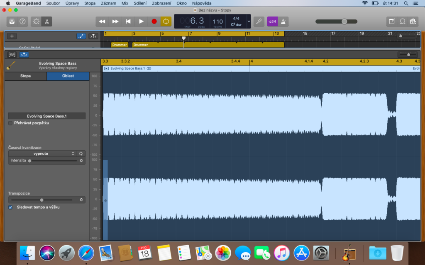Select first Drummer region
The image size is (425, 265).
[x=120, y=45]
